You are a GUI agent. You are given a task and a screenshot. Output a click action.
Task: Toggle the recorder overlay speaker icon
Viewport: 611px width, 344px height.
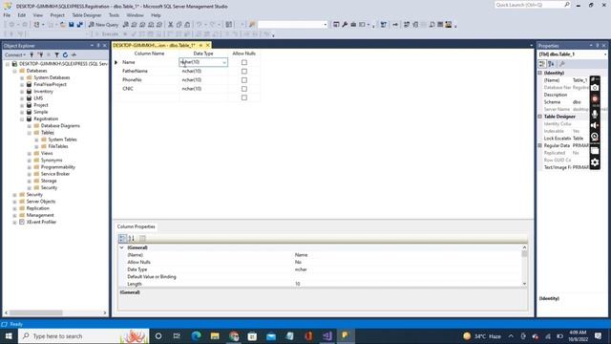point(595,125)
